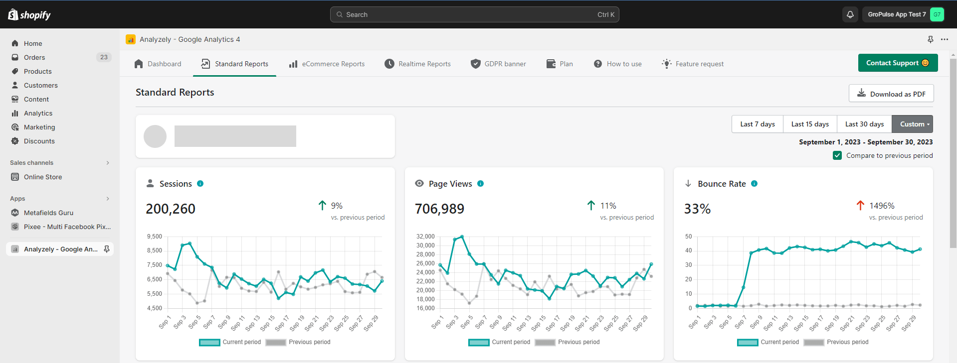Image resolution: width=957 pixels, height=363 pixels.
Task: Click the Customers person icon
Action: [x=15, y=85]
